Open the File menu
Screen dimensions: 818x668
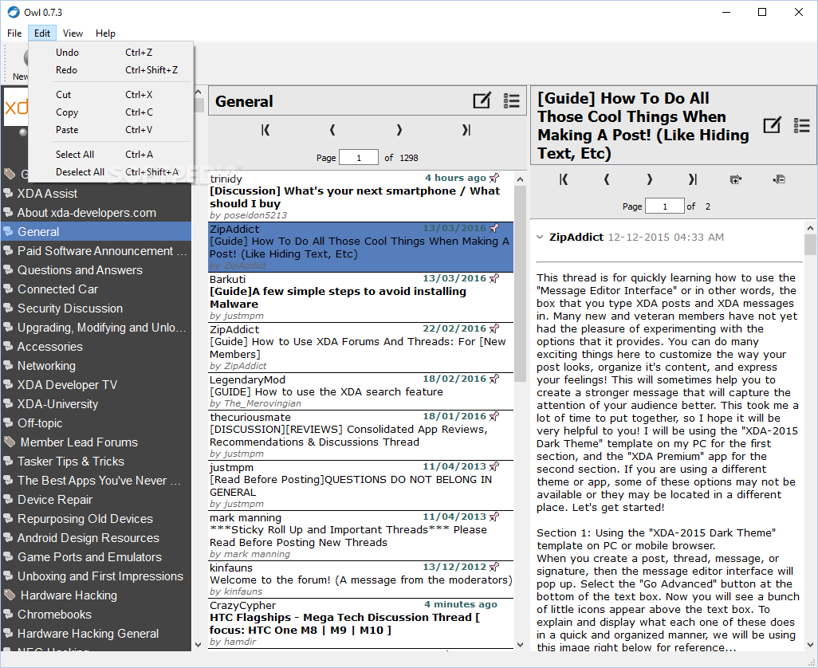click(14, 33)
